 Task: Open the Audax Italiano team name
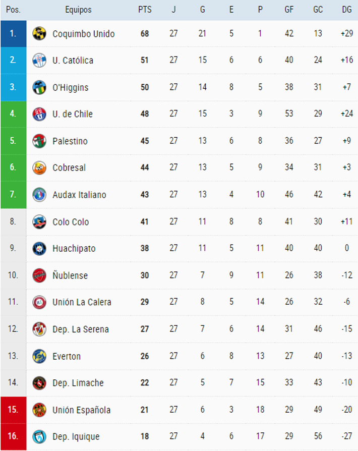(79, 195)
